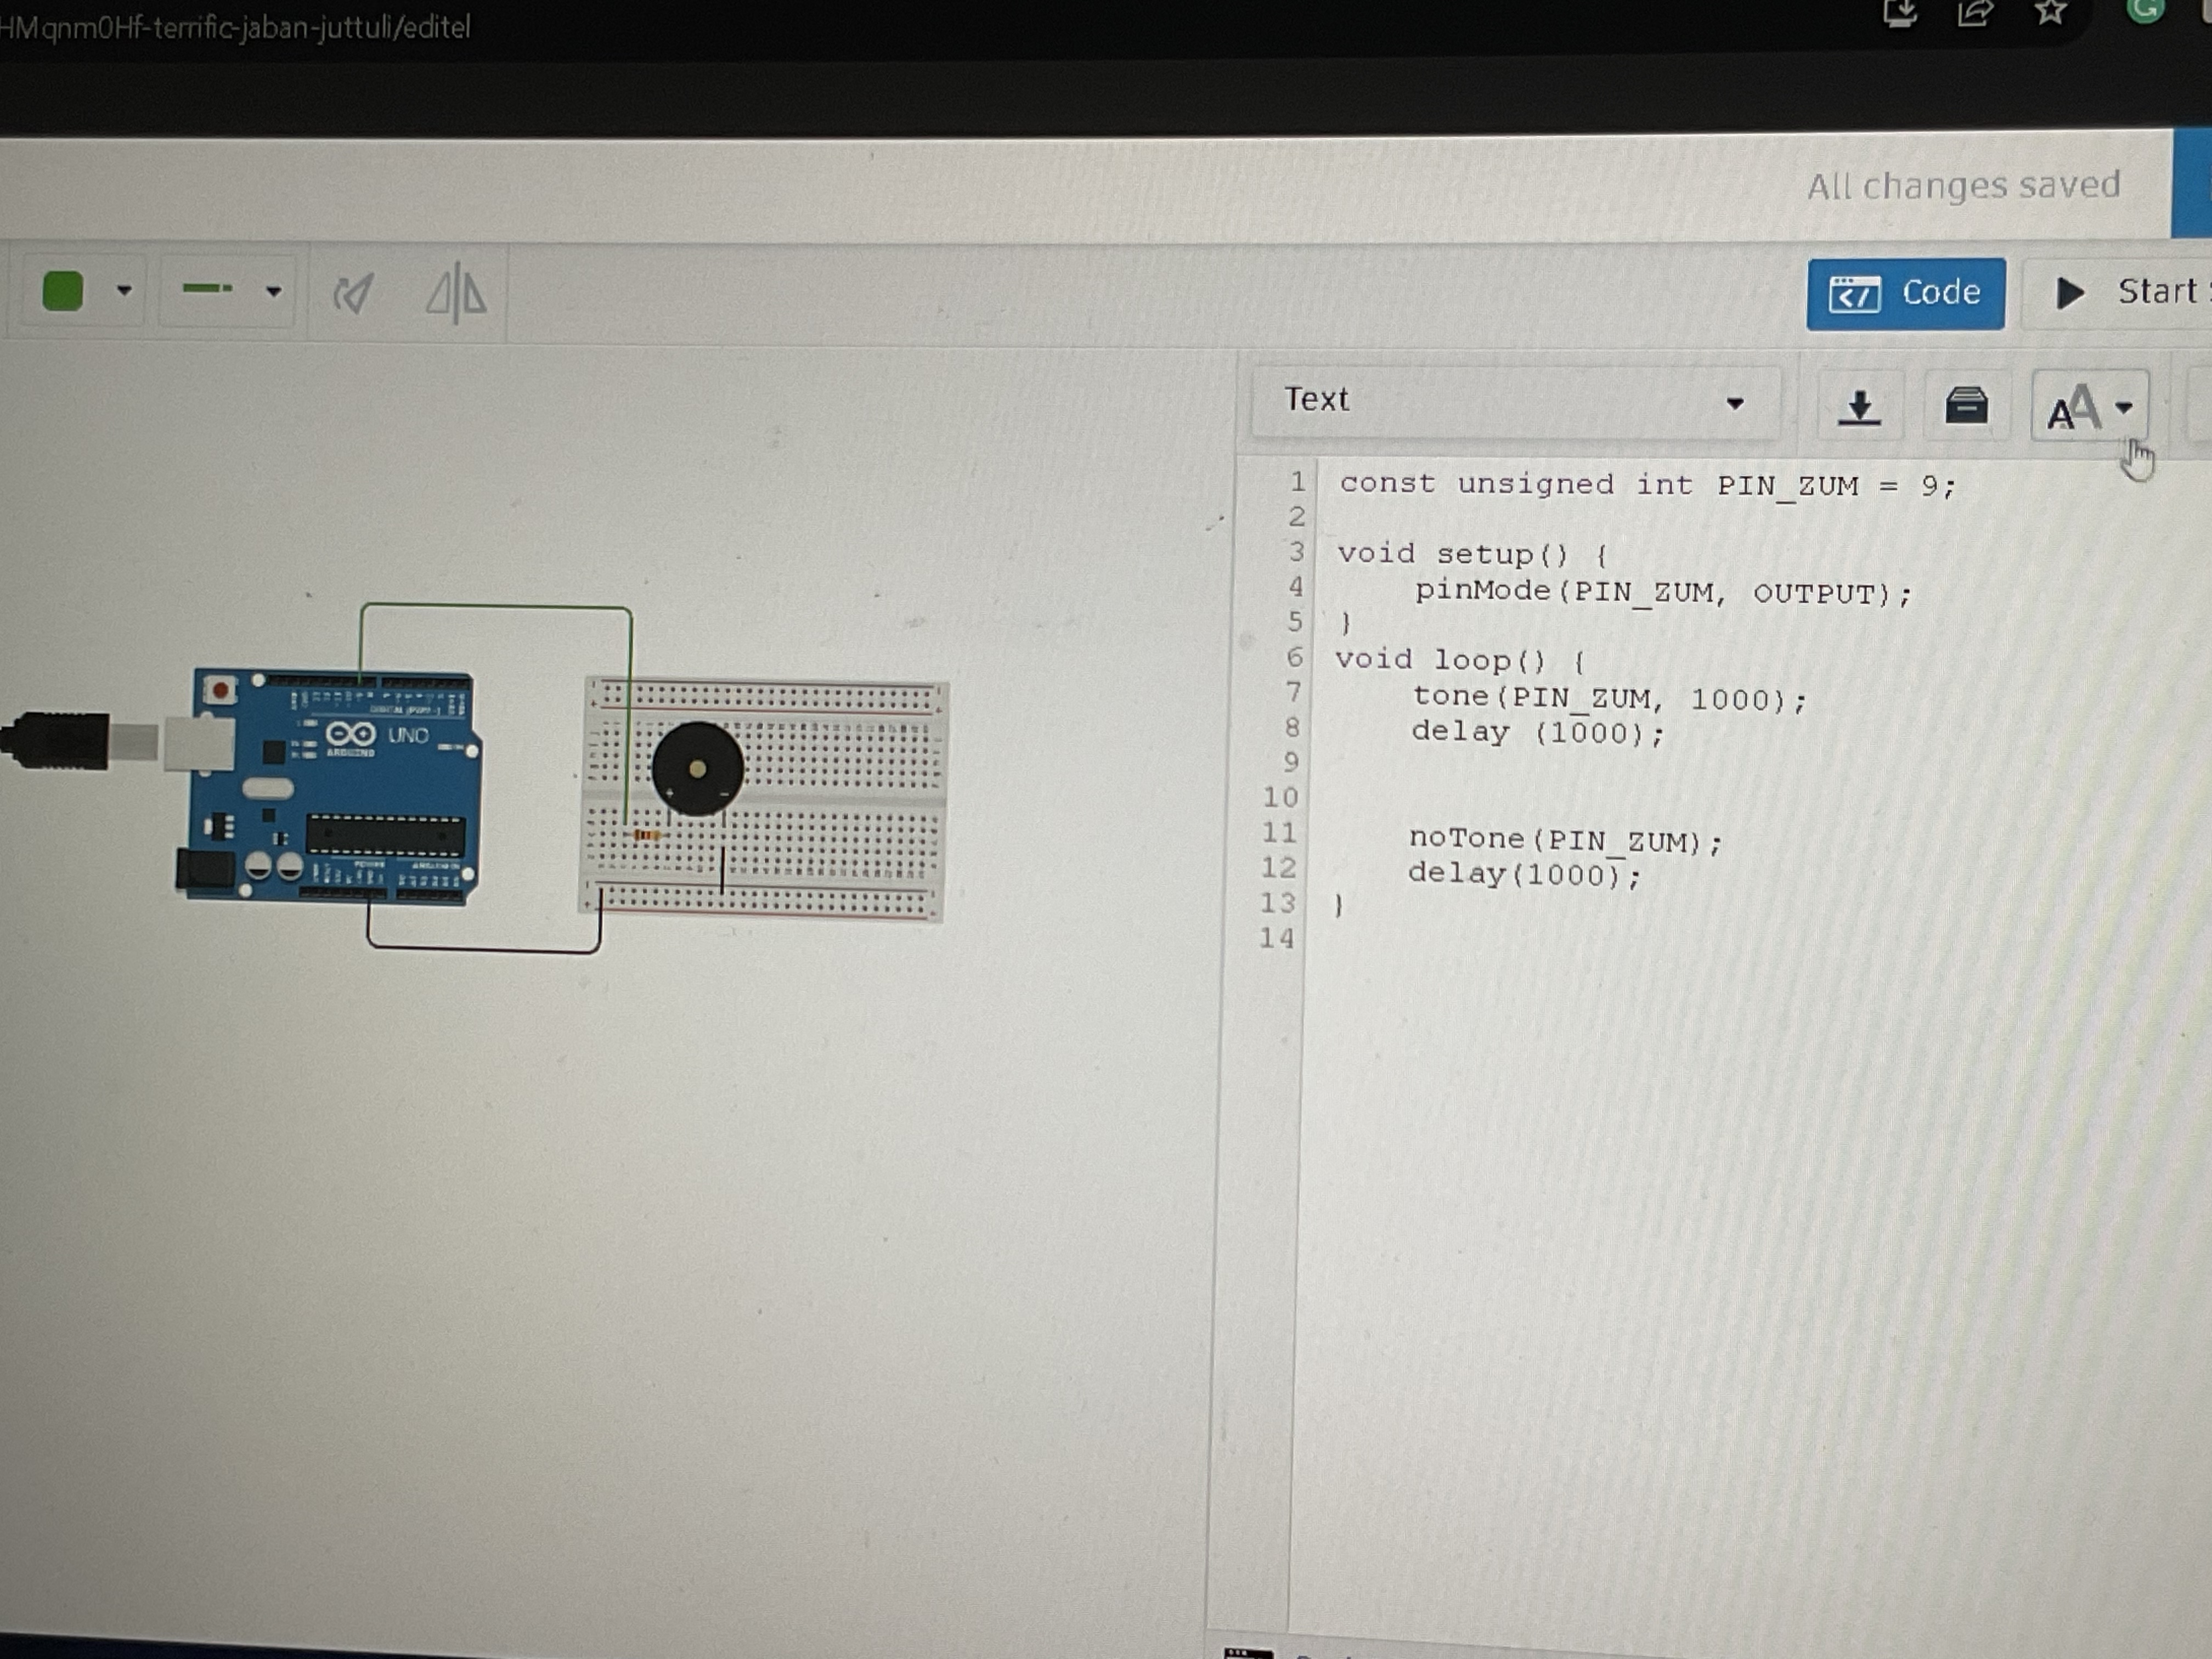Click the green wire color swatch
The height and width of the screenshot is (1659, 2212).
point(62,292)
